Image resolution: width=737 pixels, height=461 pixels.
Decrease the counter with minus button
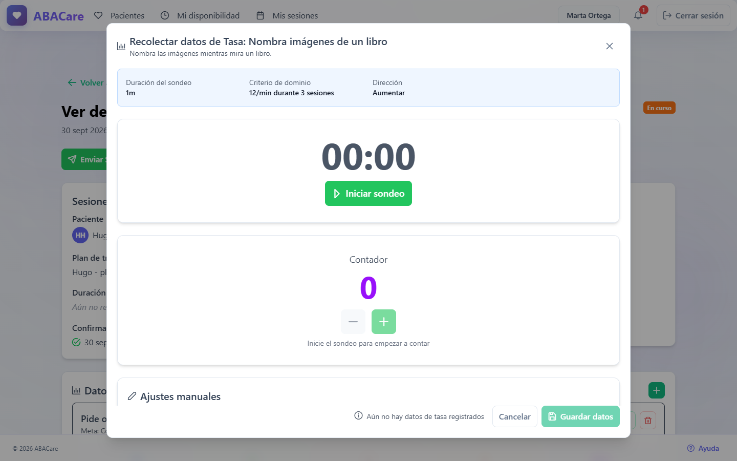pyautogui.click(x=353, y=322)
